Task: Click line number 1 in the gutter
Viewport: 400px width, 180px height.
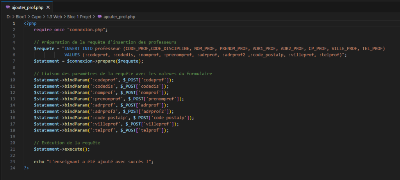Action: 14,23
